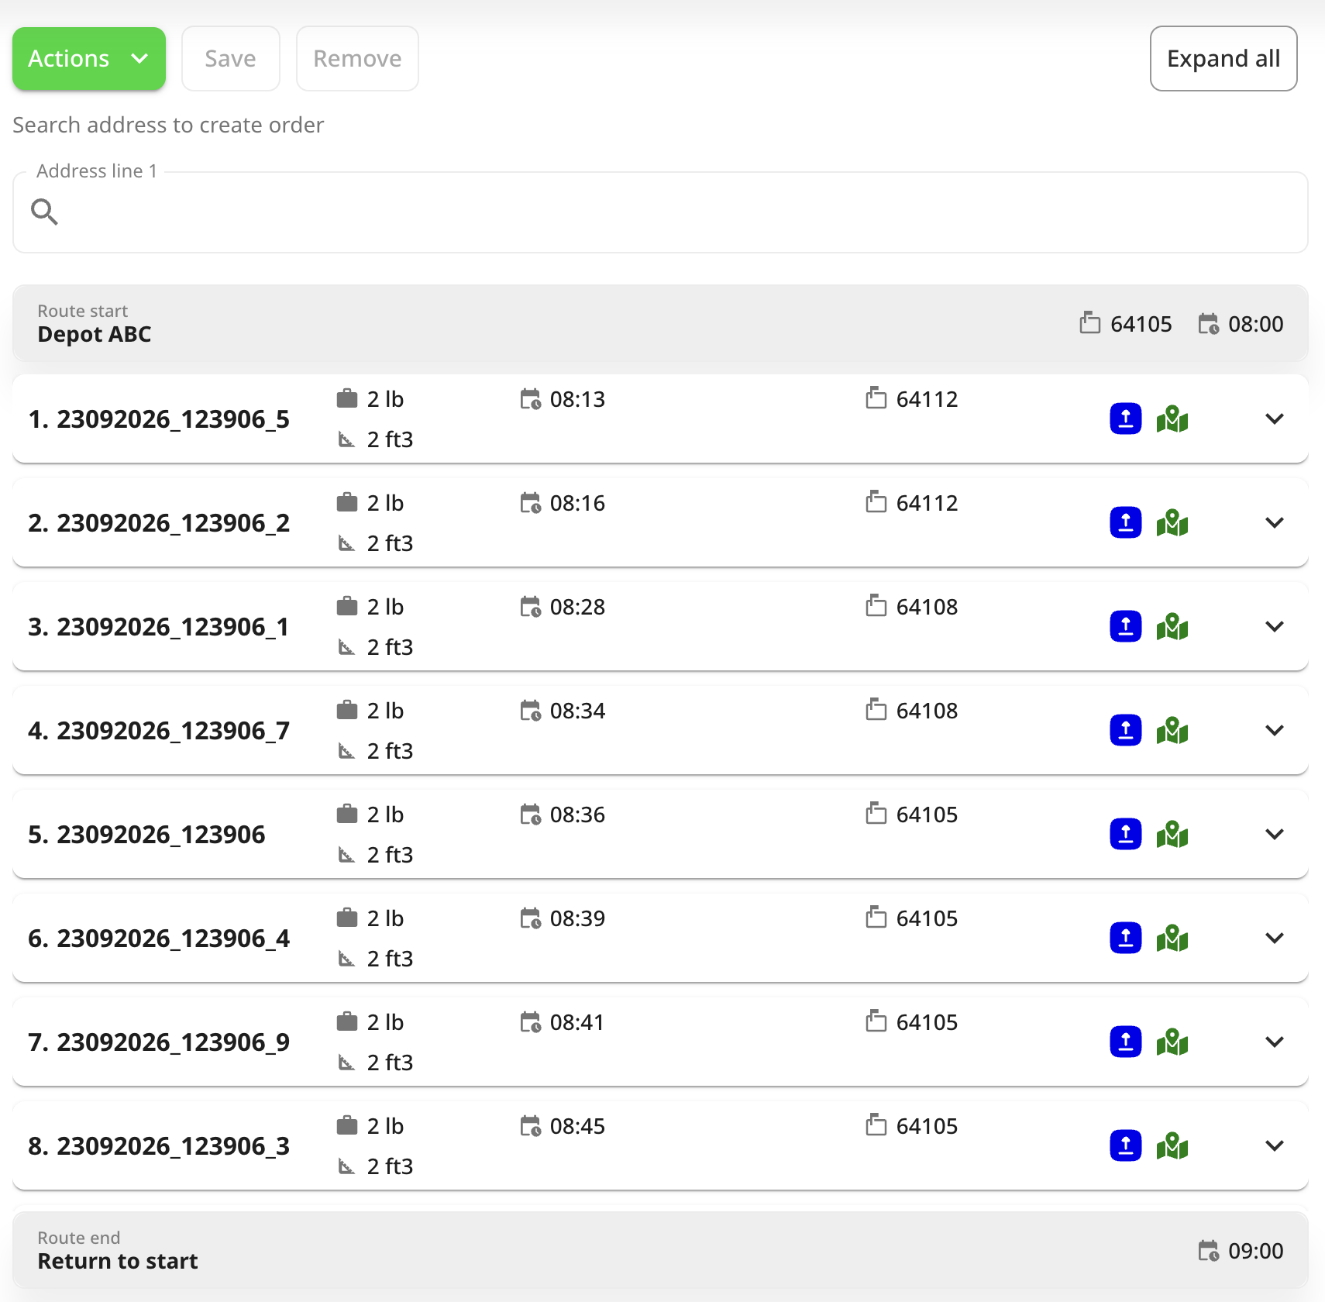
Task: Open map icon on row 23092026_123906_2
Action: tap(1172, 523)
